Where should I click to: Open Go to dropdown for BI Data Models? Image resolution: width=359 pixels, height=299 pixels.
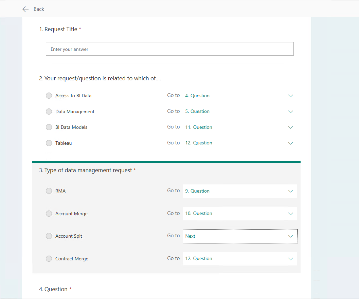(x=240, y=127)
